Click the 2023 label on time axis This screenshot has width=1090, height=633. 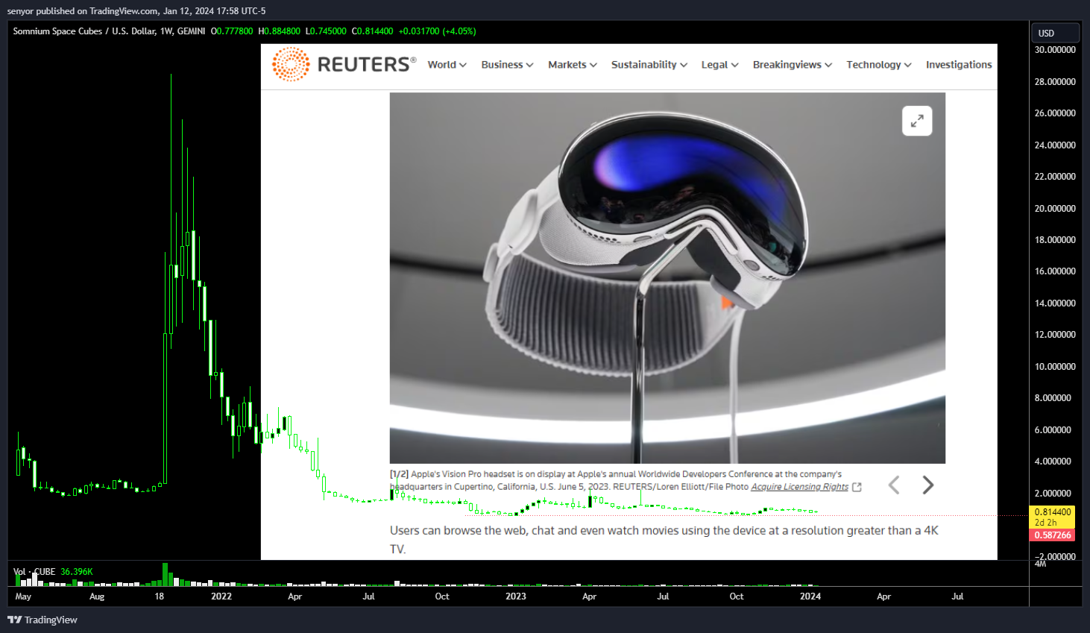[516, 596]
